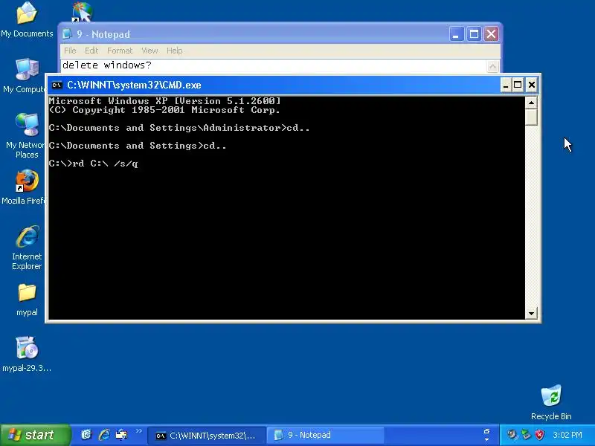Click the system clock showing 3:02 PM

[x=567, y=435]
